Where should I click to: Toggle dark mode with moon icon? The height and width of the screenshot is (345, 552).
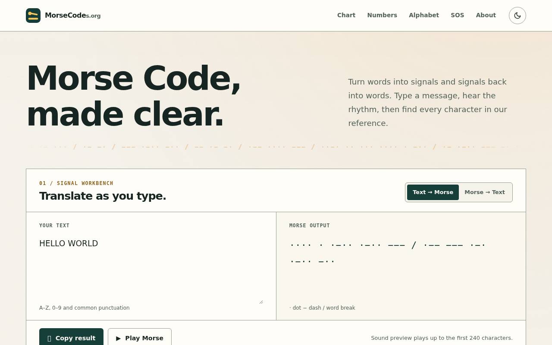coord(517,16)
